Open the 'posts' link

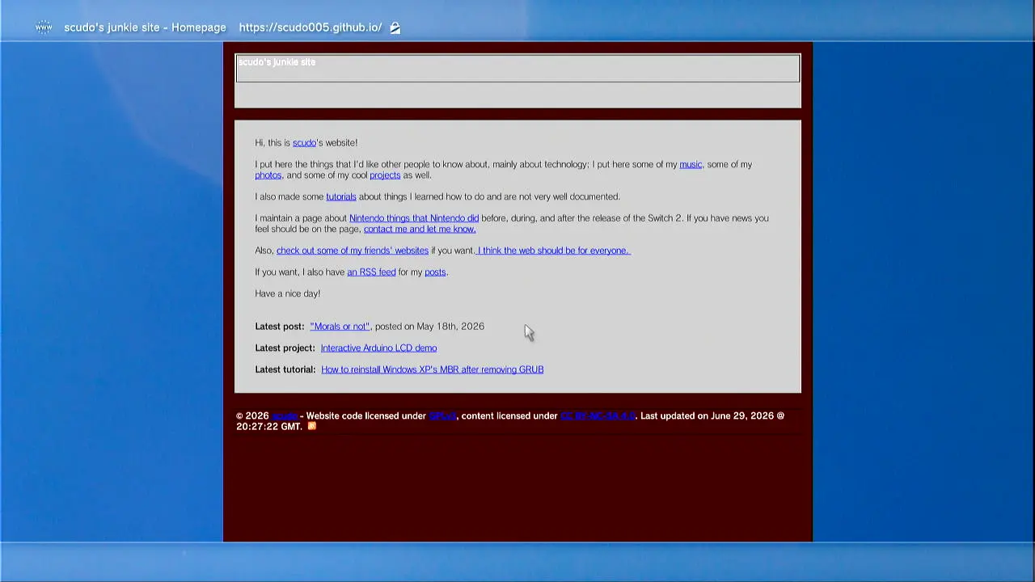(435, 272)
